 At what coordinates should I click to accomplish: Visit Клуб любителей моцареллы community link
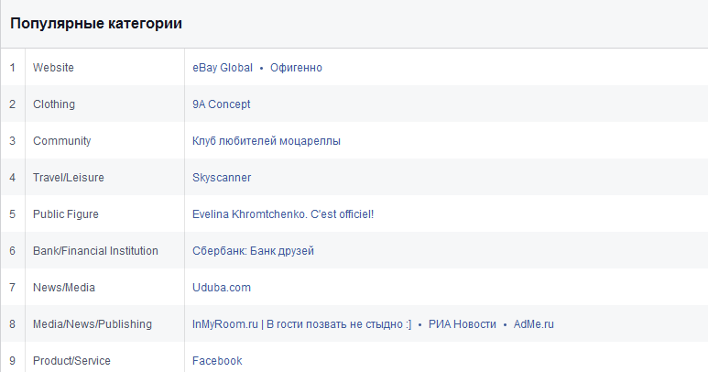(267, 141)
